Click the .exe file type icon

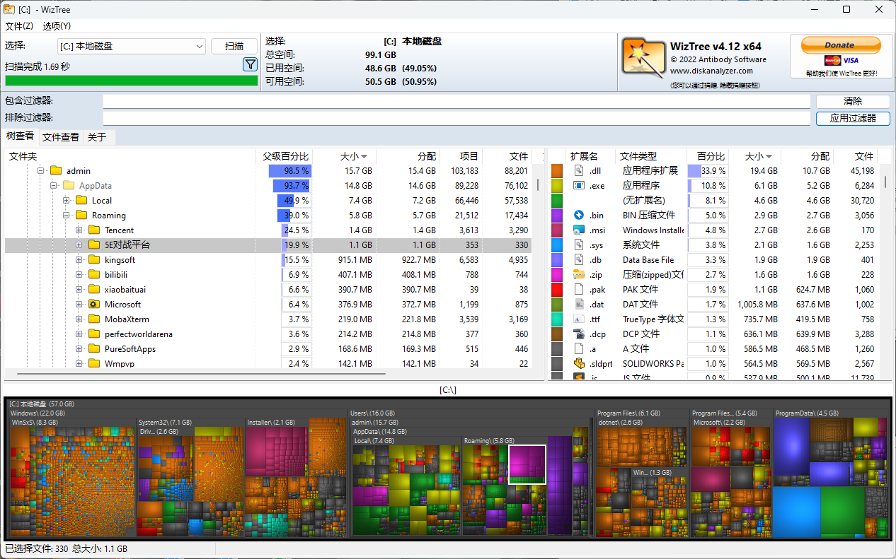(x=579, y=186)
